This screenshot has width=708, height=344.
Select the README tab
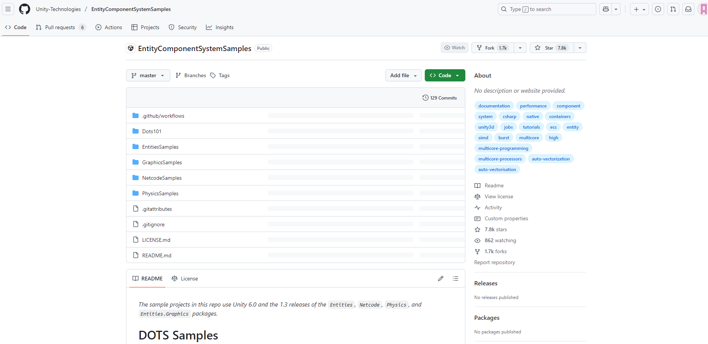pyautogui.click(x=147, y=279)
